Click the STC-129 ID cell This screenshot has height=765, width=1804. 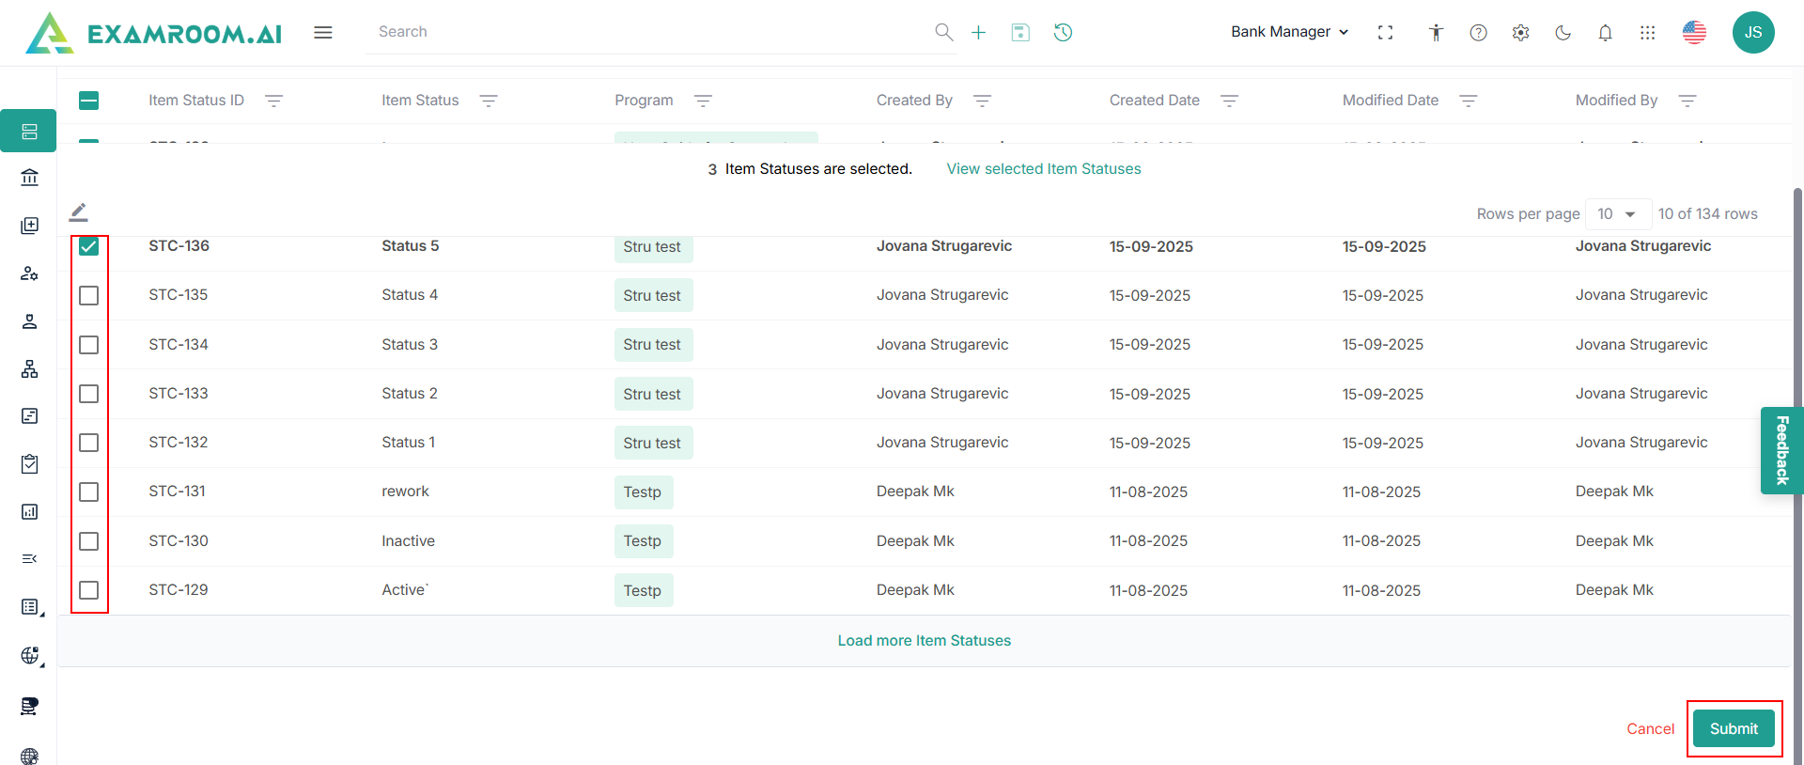pos(179,590)
